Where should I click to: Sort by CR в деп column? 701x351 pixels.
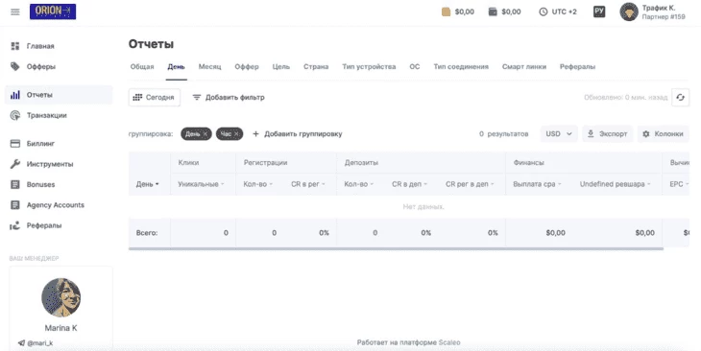[x=409, y=184]
